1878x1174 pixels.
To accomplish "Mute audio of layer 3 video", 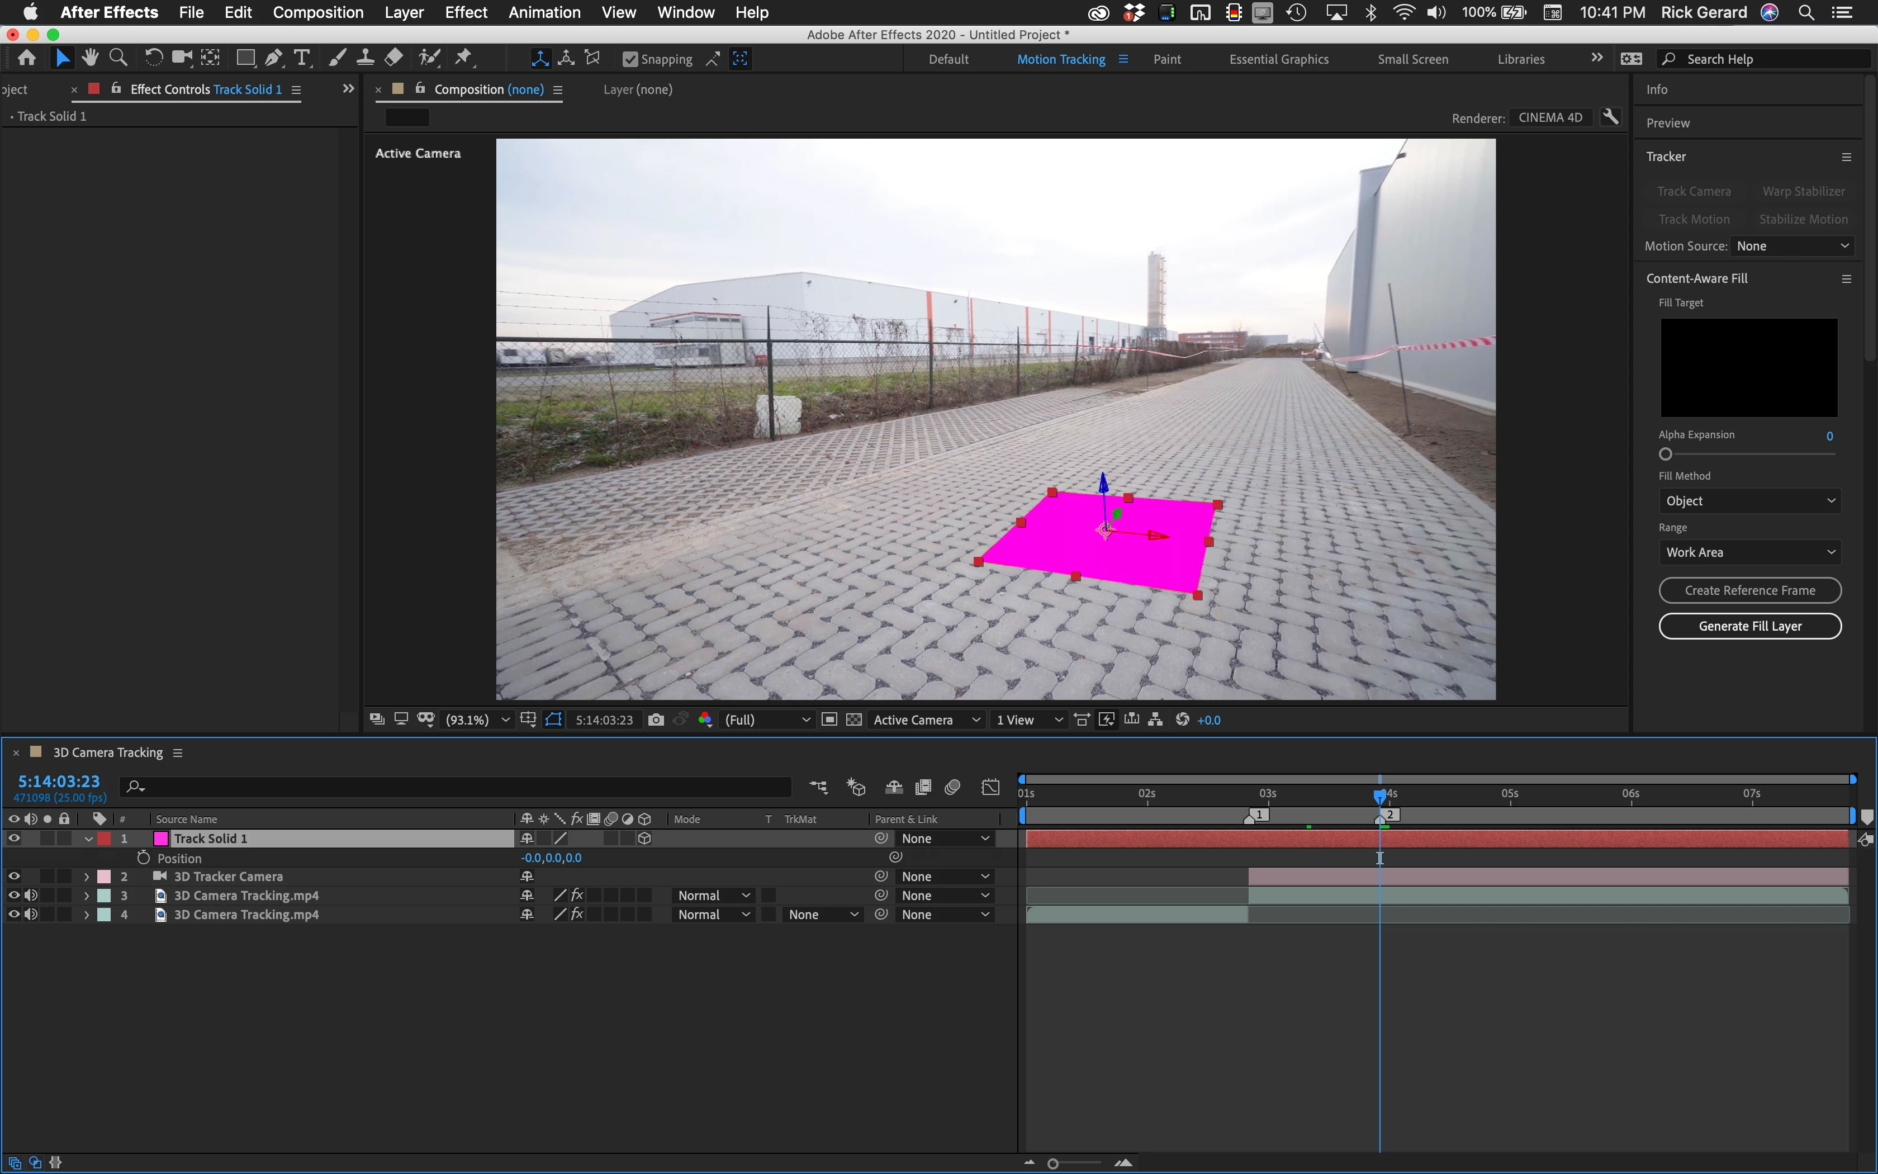I will point(31,895).
